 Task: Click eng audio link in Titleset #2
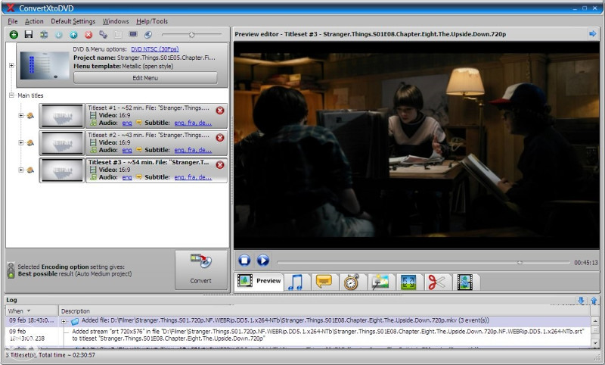tap(127, 150)
